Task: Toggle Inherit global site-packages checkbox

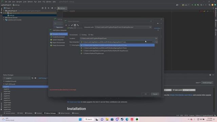Action: pos(71,45)
